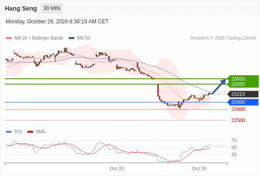Click the 23223 current price tag
The height and width of the screenshot is (176, 260).
[243, 94]
